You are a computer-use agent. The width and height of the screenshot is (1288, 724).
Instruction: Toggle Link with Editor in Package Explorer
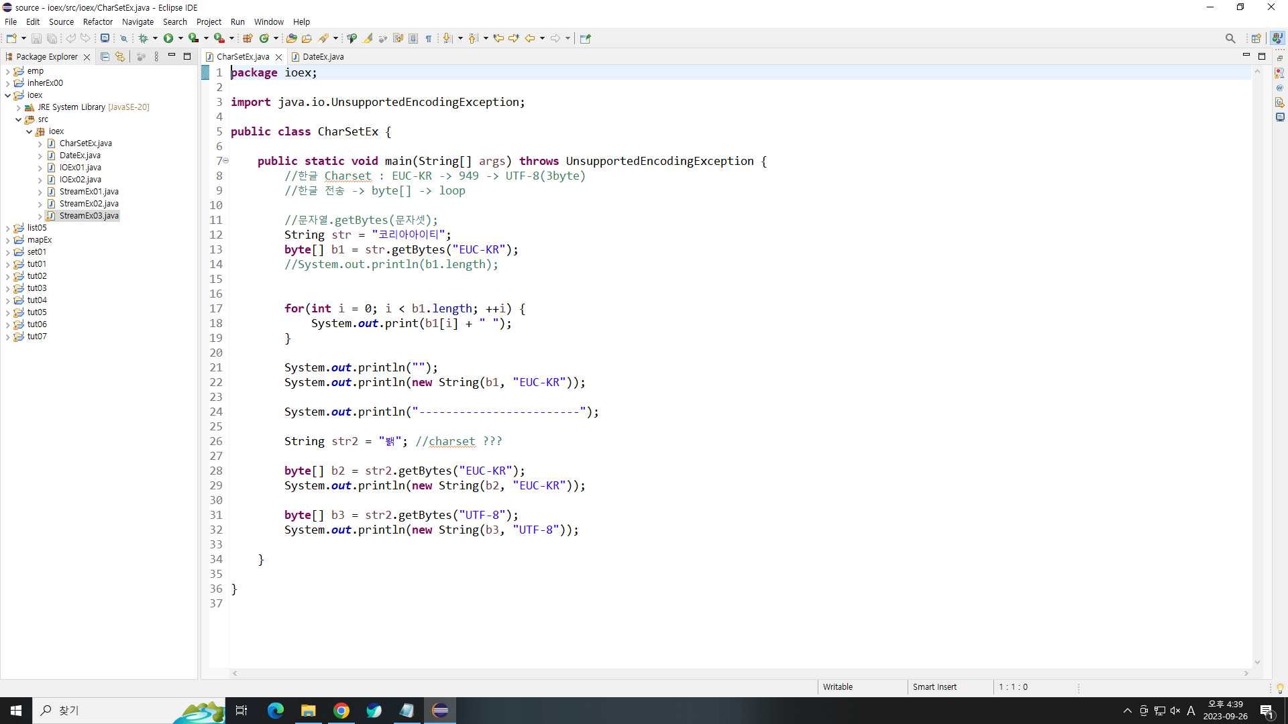pyautogui.click(x=120, y=57)
